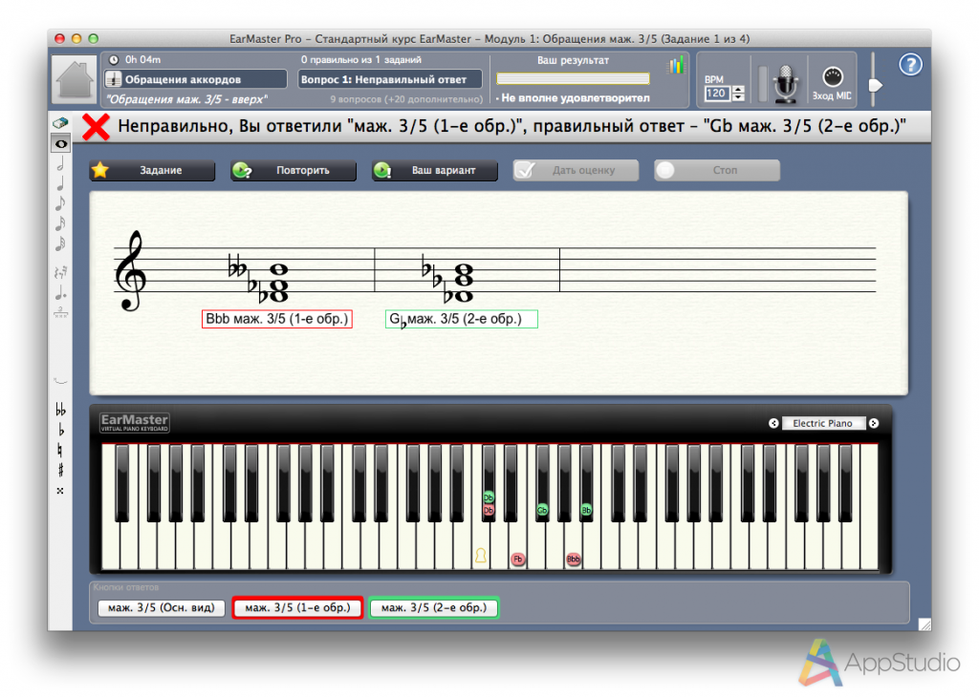Open the help question mark icon

click(910, 64)
